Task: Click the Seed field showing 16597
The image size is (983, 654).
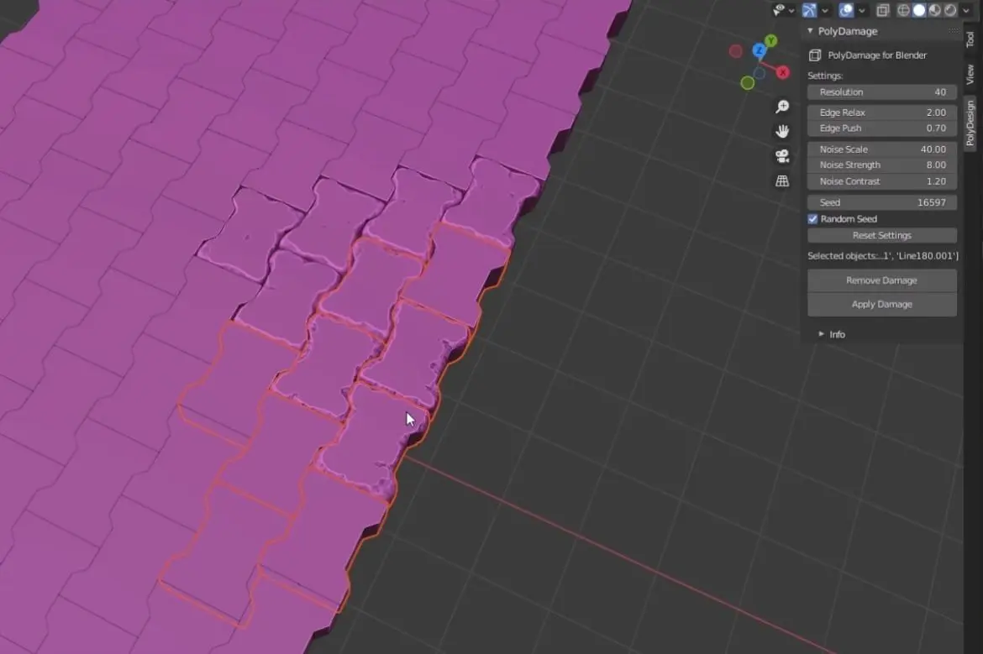Action: (x=882, y=202)
